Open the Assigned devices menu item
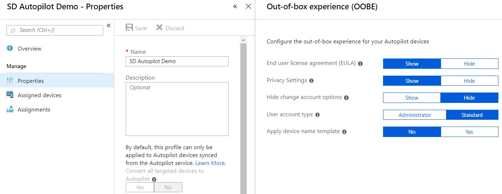 click(x=57, y=95)
